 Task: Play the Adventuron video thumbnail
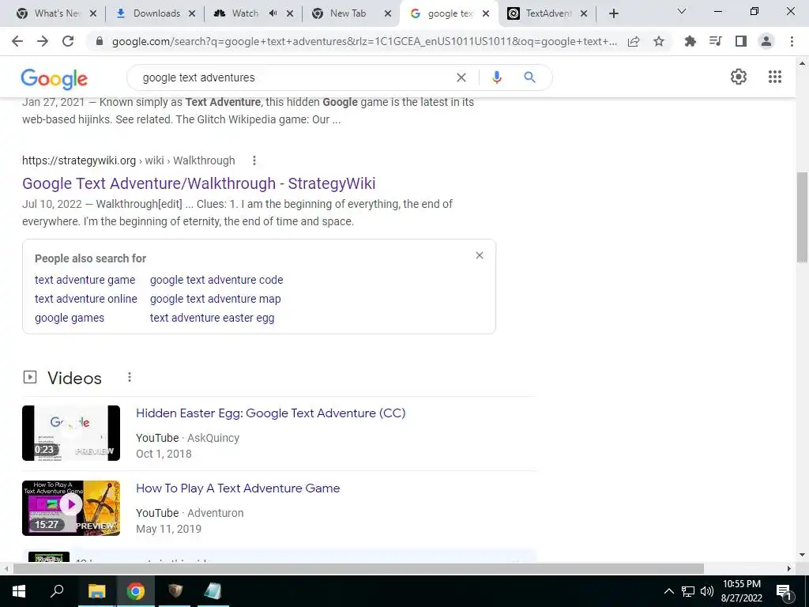coord(71,508)
